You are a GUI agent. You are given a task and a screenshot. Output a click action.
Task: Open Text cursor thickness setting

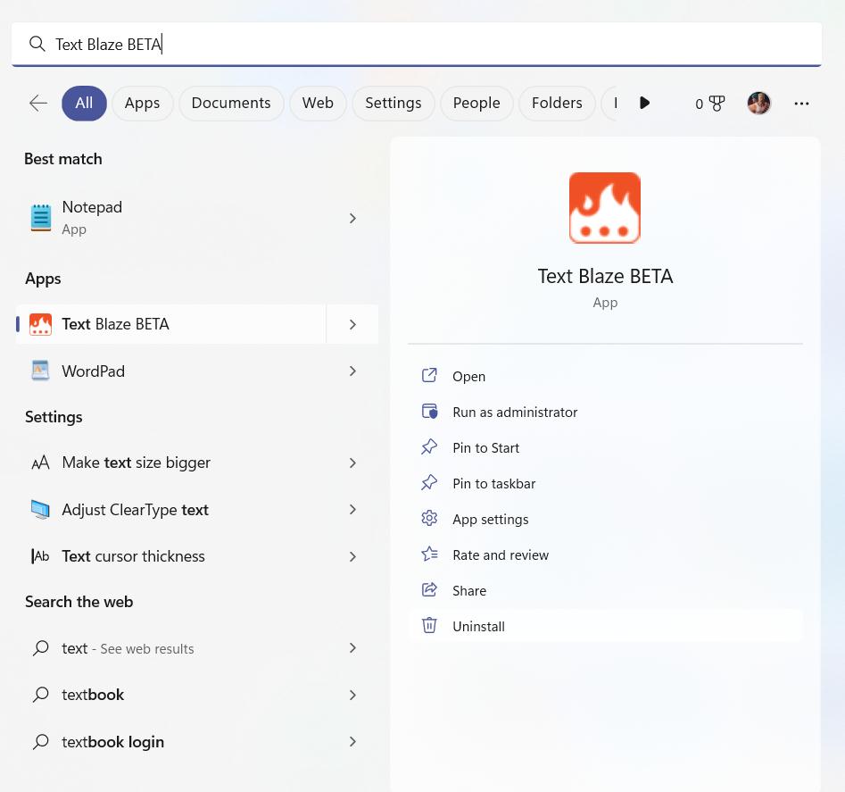197,556
